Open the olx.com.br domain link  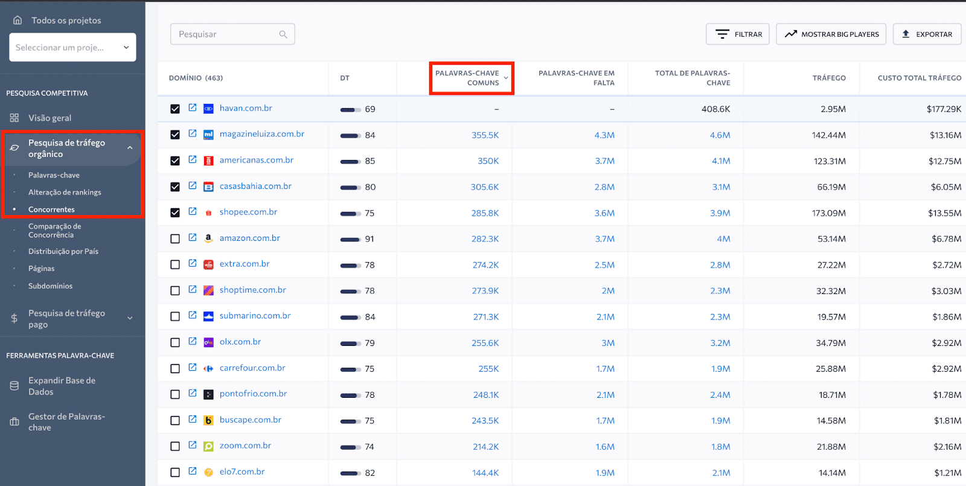pyautogui.click(x=240, y=342)
